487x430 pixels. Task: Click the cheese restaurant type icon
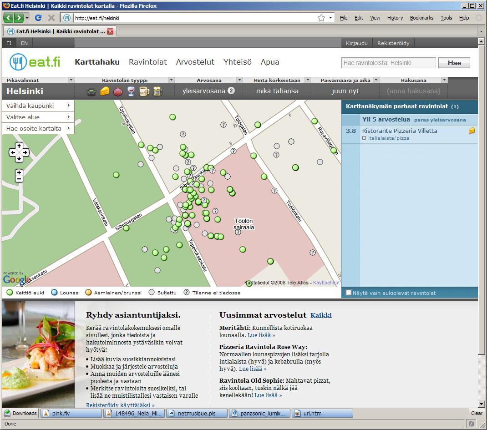coord(105,91)
